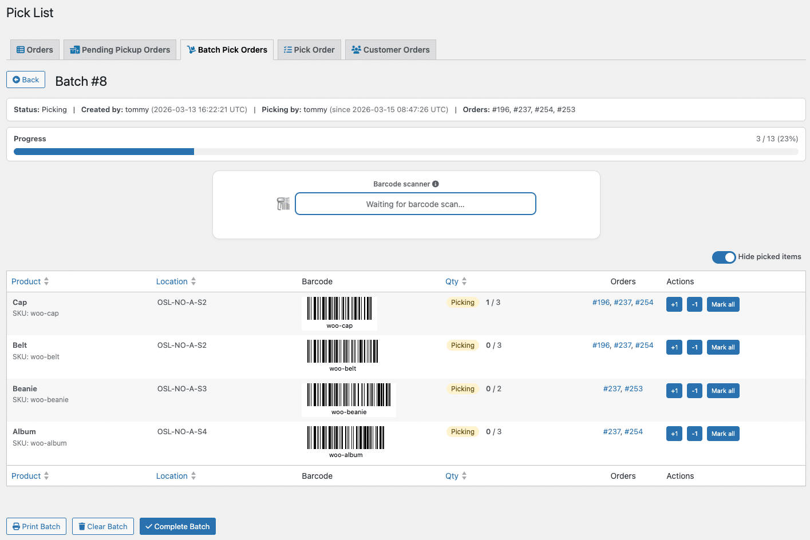Decrease Belt picked quantity with -1

(694, 348)
